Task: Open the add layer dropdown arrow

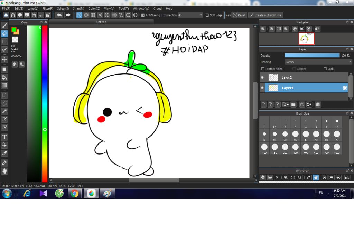Action: click(288, 105)
